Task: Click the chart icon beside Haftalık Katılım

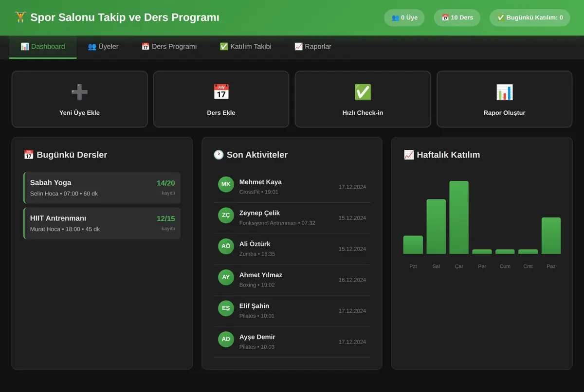Action: pos(409,155)
